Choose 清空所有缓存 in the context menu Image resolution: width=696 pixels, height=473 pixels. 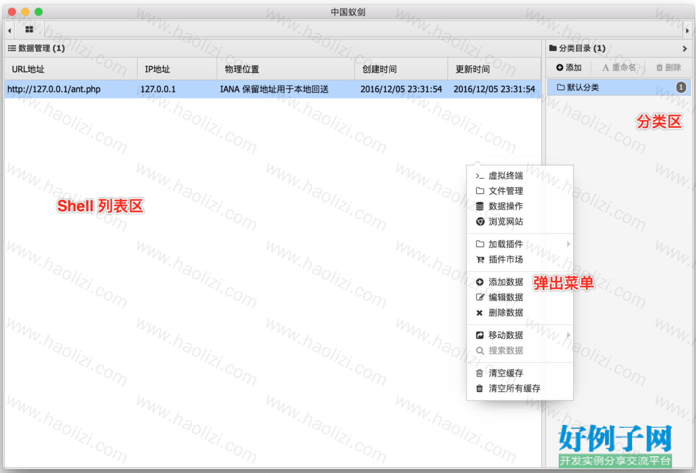520,388
